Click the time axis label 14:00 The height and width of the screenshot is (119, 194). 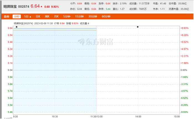[x=138, y=117]
